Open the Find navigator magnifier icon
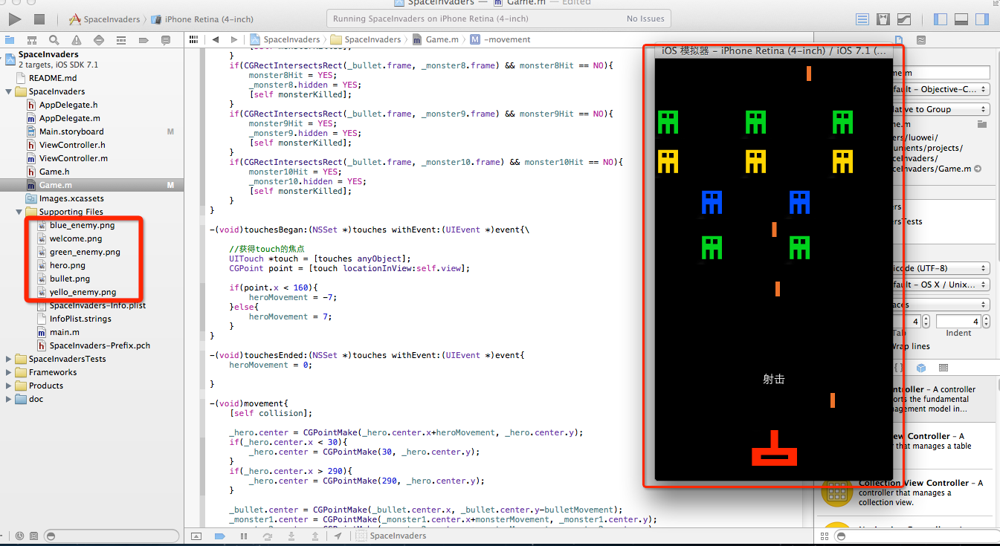 pyautogui.click(x=54, y=39)
